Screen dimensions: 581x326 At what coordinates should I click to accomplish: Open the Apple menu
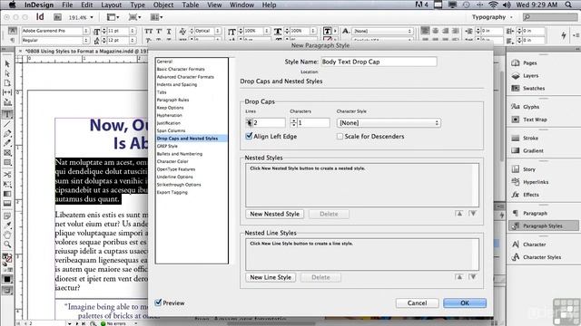tap(12, 5)
